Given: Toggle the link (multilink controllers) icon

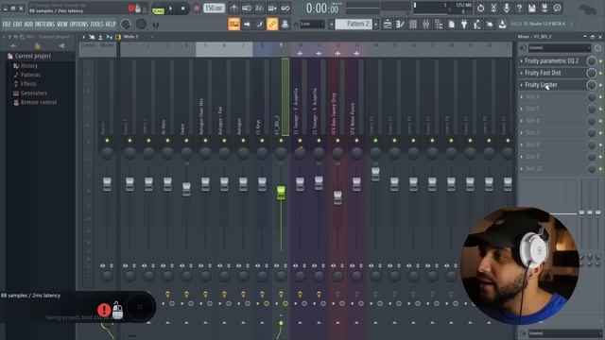Looking at the screenshot, I should (272, 25).
